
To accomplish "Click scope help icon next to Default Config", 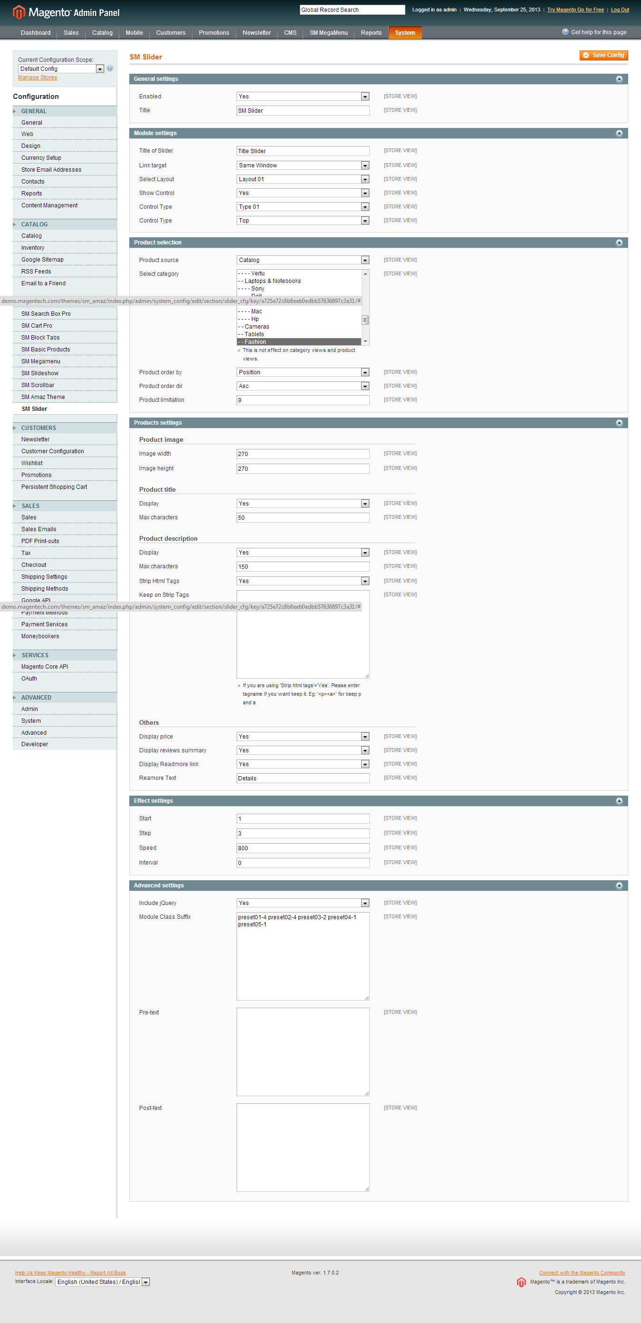I will [x=110, y=68].
